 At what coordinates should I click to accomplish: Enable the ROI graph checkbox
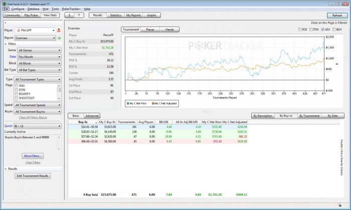[x=301, y=30]
